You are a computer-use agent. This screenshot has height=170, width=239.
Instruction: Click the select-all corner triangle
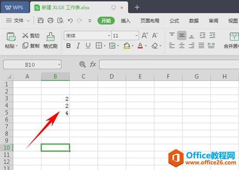pyautogui.click(x=9, y=77)
